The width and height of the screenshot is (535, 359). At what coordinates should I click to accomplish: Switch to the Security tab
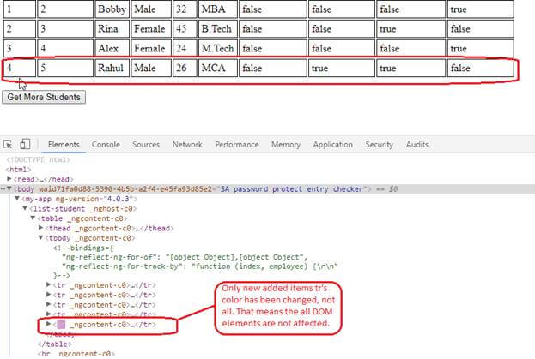pos(379,145)
